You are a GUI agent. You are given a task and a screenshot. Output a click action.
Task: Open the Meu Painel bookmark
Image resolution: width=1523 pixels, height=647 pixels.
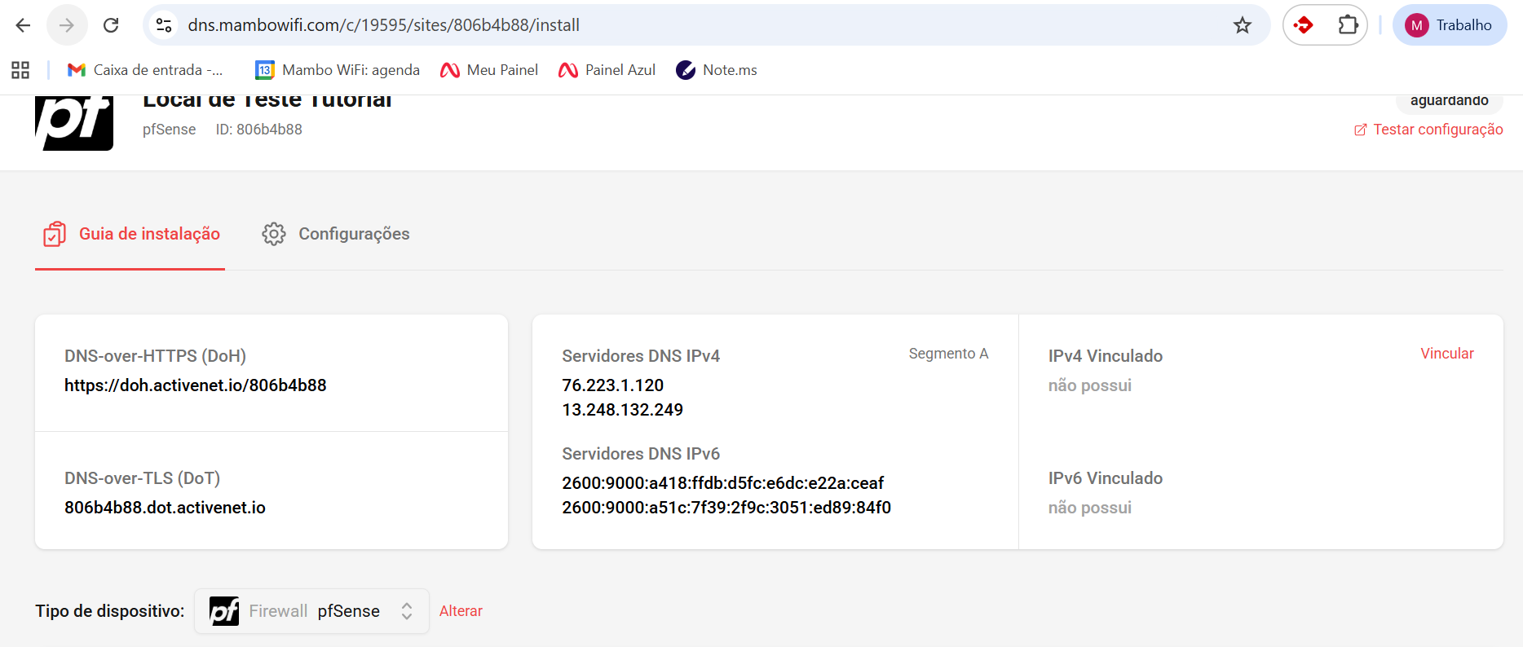[x=489, y=70]
